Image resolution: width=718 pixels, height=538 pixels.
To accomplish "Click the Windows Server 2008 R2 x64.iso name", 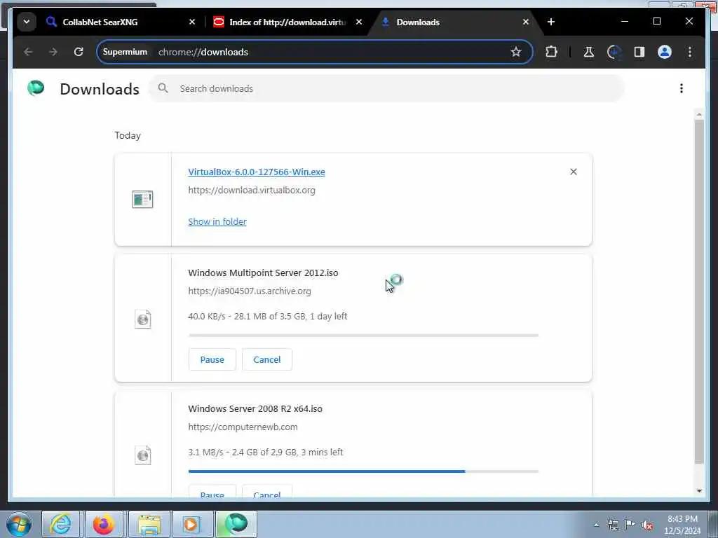I will (255, 408).
